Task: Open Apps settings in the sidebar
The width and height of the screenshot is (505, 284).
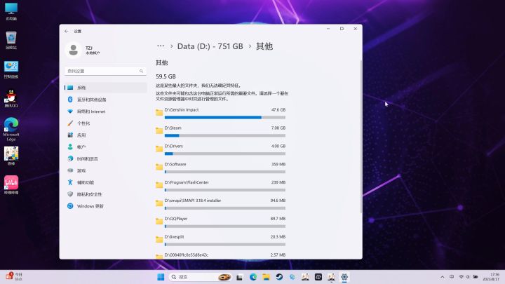Action: [105, 135]
